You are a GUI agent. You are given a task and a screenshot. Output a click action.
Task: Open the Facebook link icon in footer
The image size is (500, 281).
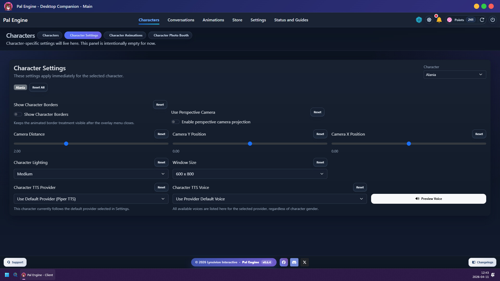coord(284,262)
